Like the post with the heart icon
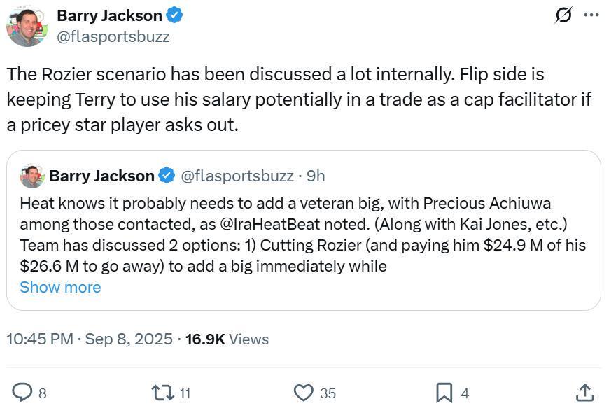 (303, 393)
